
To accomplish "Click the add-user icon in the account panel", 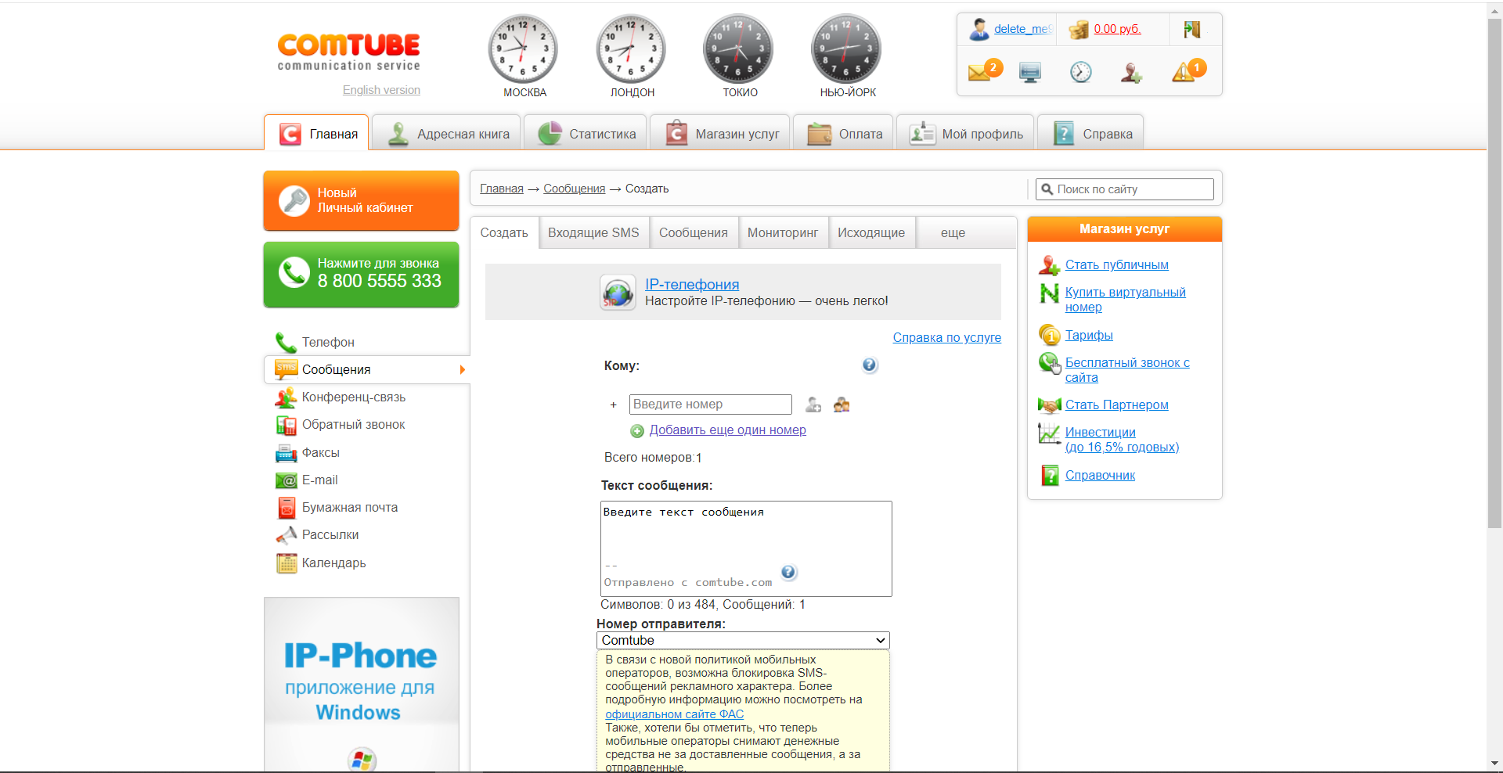I will coord(1131,73).
